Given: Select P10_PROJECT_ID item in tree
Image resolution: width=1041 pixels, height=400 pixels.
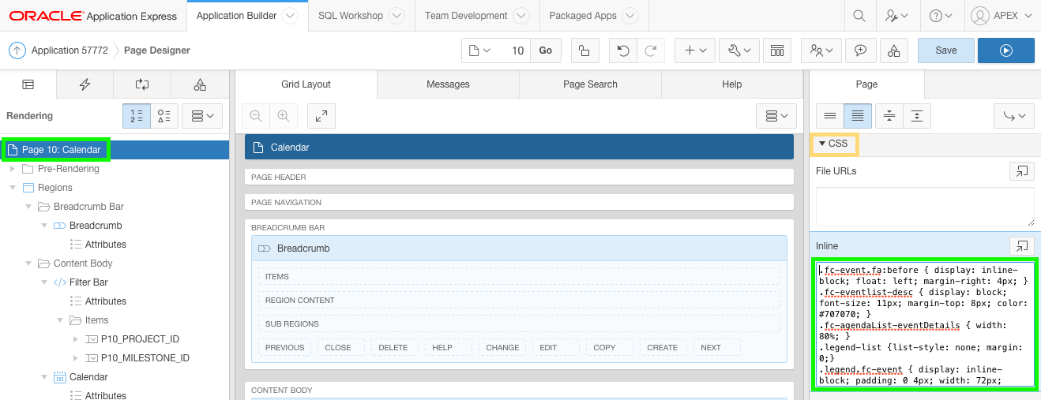Looking at the screenshot, I should coord(140,339).
